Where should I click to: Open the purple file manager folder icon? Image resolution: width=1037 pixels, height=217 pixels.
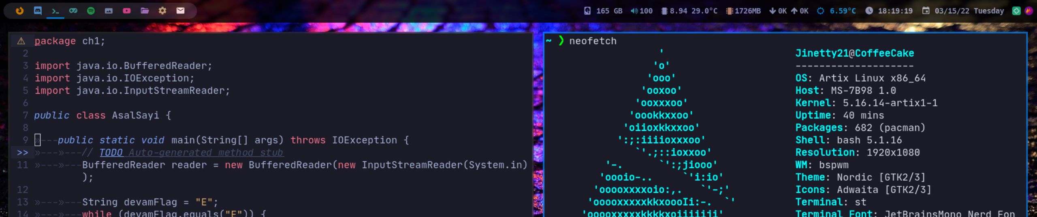[145, 11]
